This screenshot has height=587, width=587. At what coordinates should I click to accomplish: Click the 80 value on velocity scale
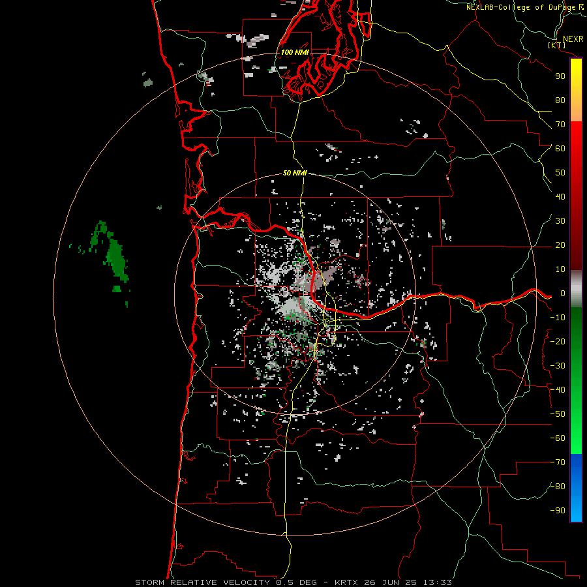pos(560,100)
